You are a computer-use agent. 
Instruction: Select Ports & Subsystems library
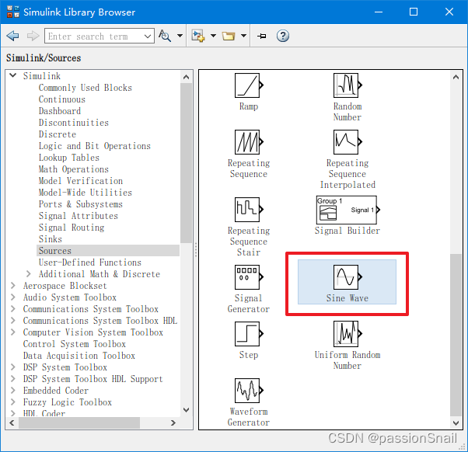(x=81, y=204)
